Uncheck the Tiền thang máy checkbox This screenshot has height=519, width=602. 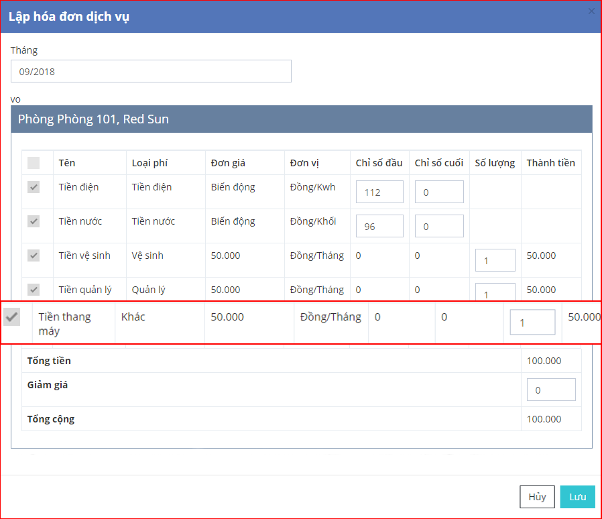coord(12,317)
